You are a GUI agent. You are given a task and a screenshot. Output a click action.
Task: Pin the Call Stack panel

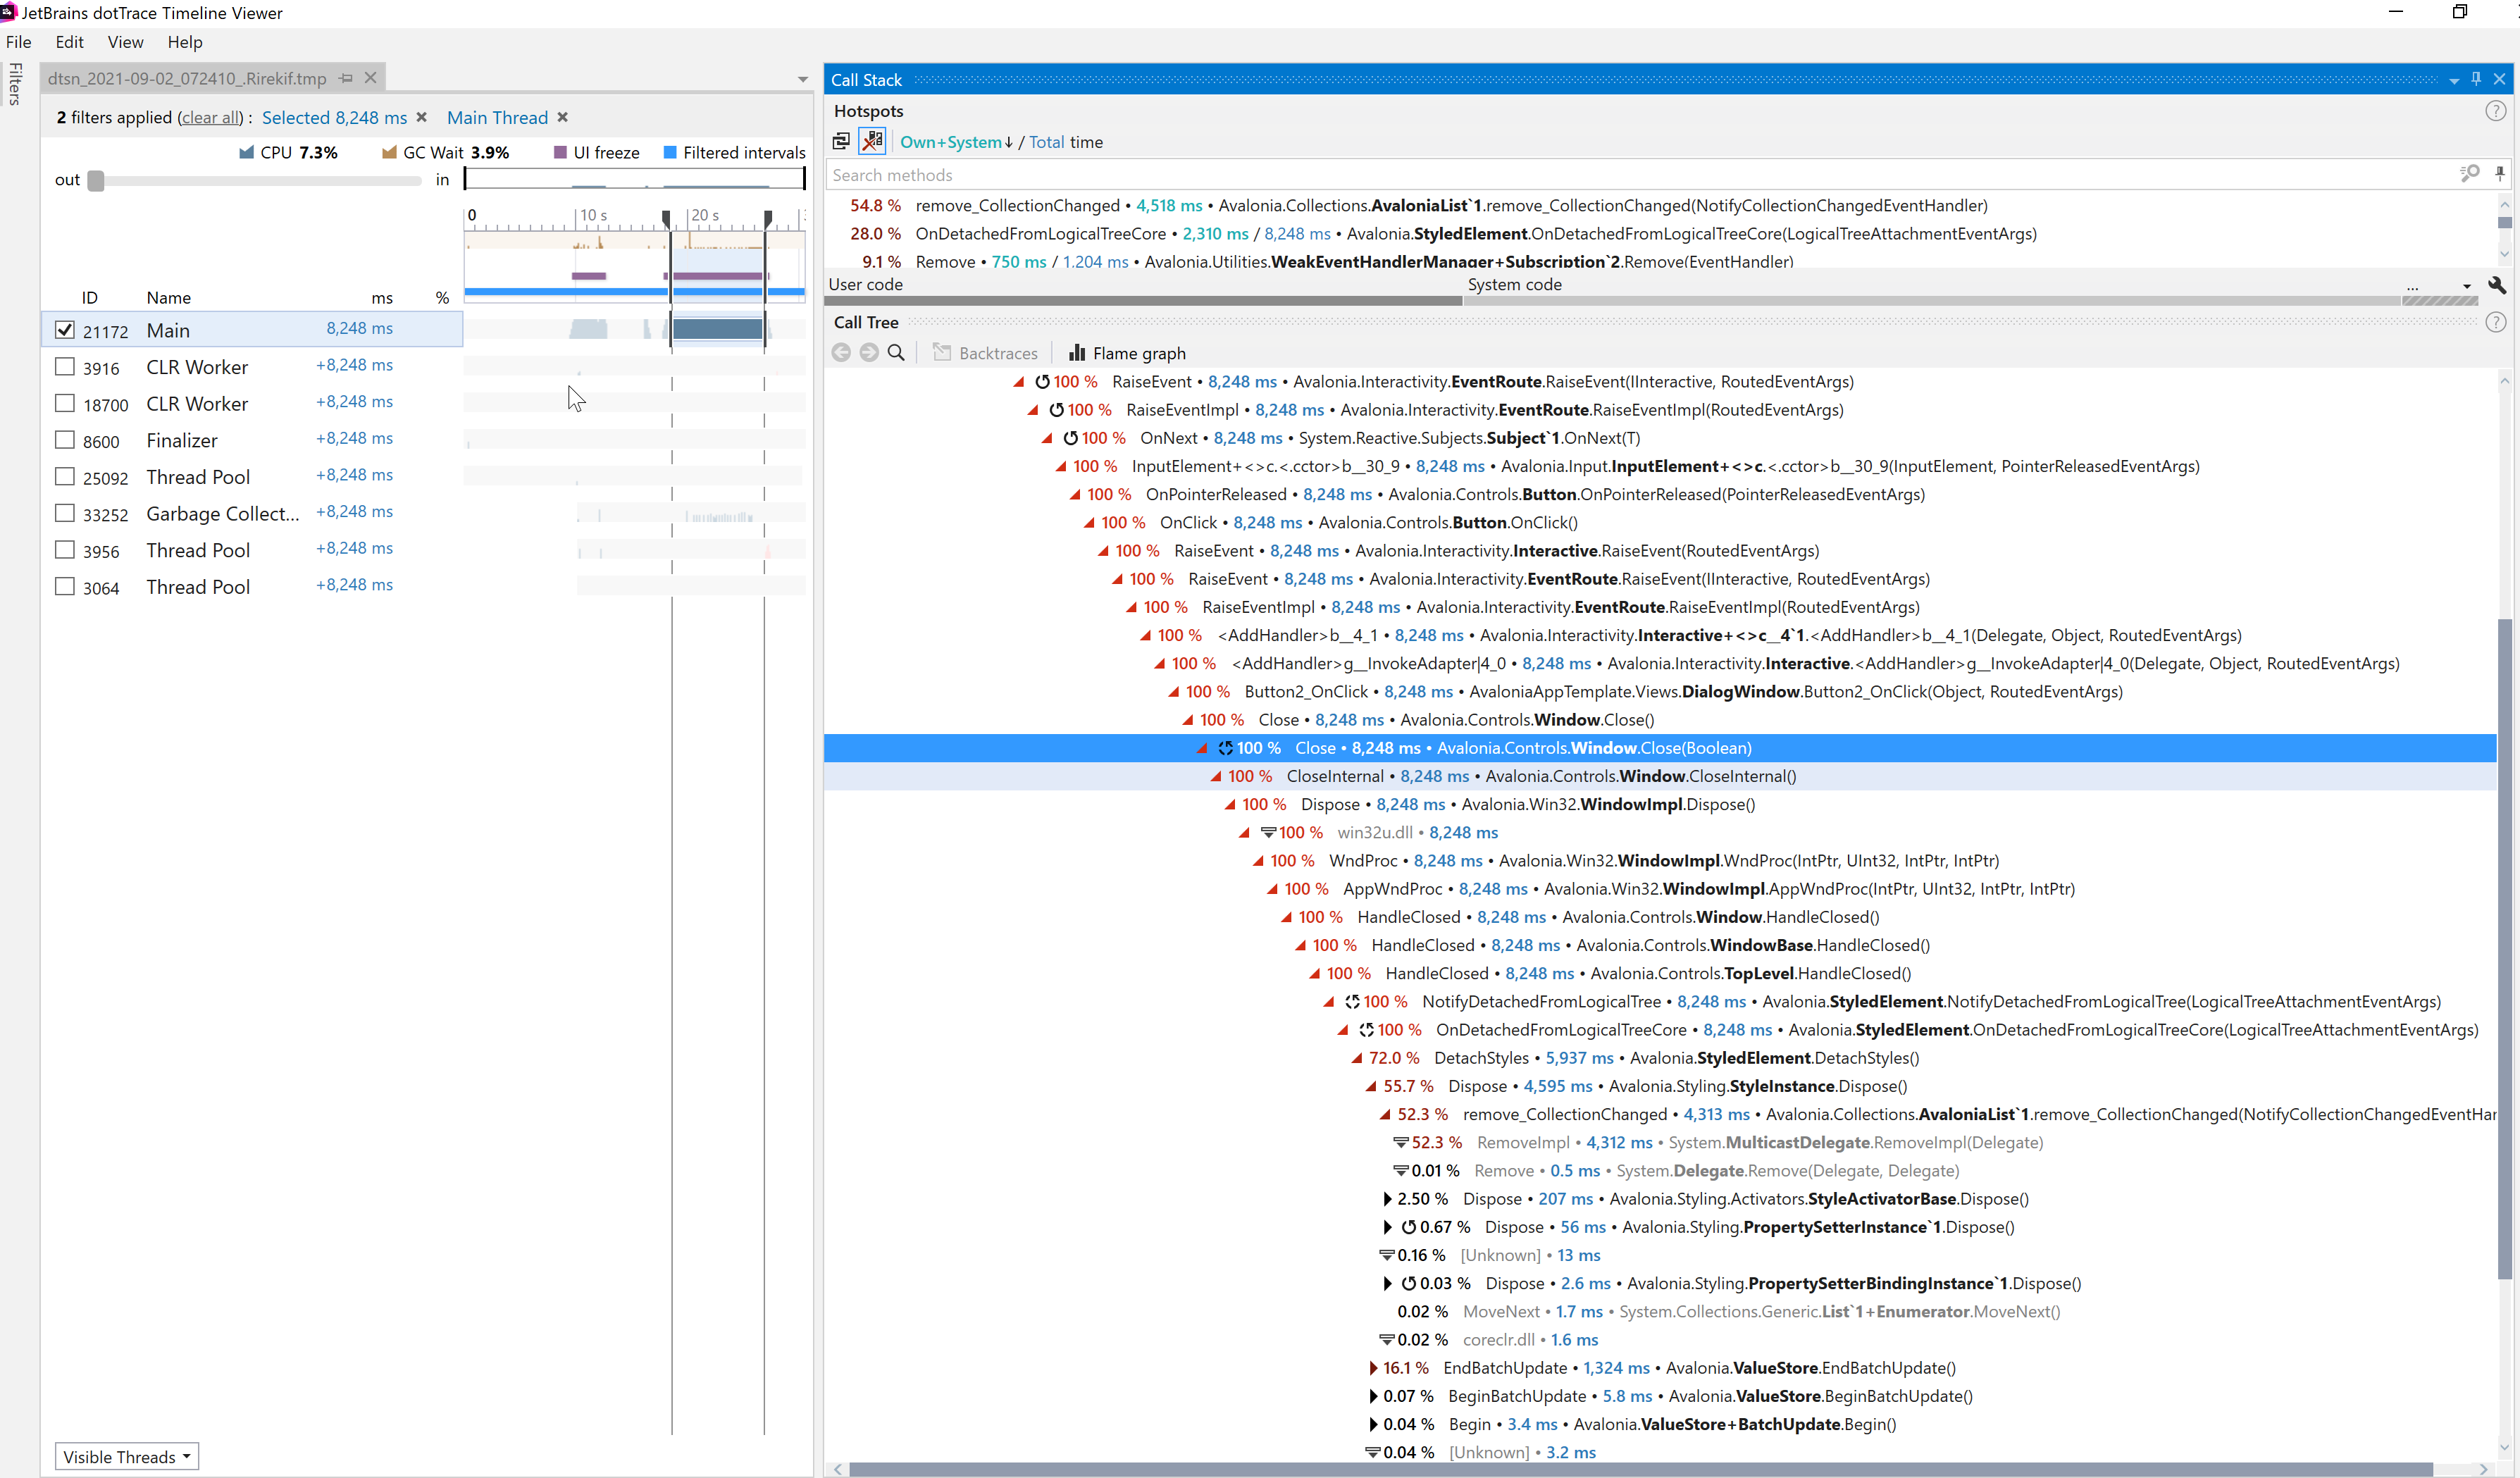[2476, 79]
